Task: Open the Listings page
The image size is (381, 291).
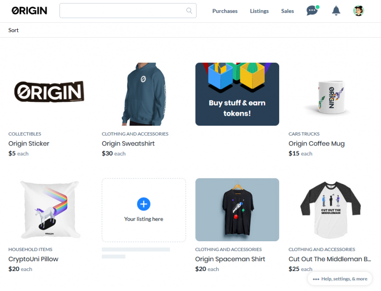Action: [x=259, y=11]
